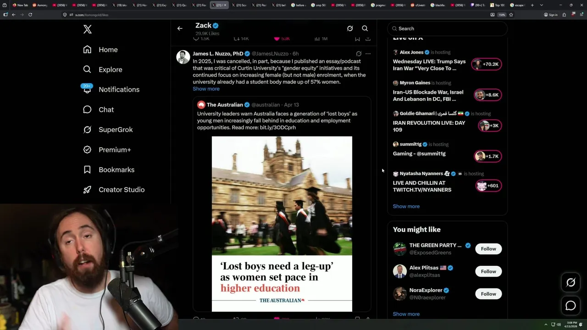Click the Grok icon on James Nuzzo's post
This screenshot has width=587, height=330.
click(x=359, y=54)
